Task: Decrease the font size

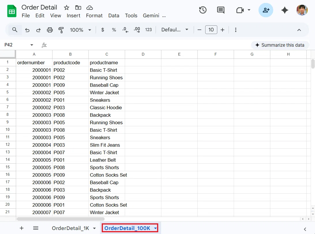Action: [199, 30]
